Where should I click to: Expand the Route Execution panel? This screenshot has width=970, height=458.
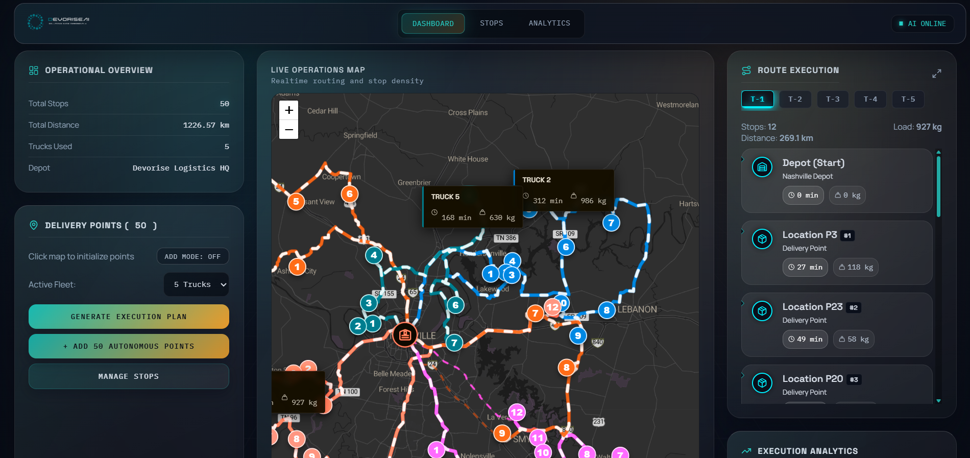coord(936,74)
